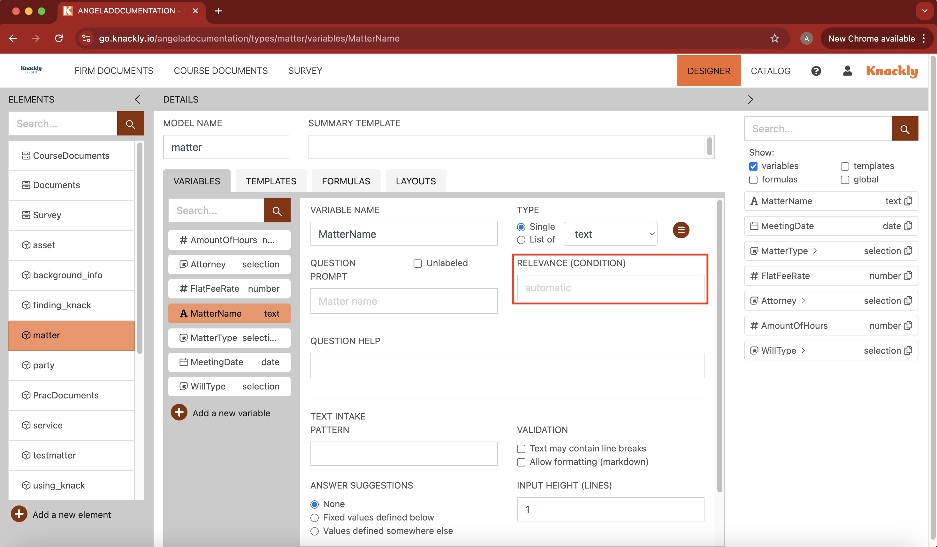Open the CATALOG menu item
The width and height of the screenshot is (937, 547).
tap(770, 71)
